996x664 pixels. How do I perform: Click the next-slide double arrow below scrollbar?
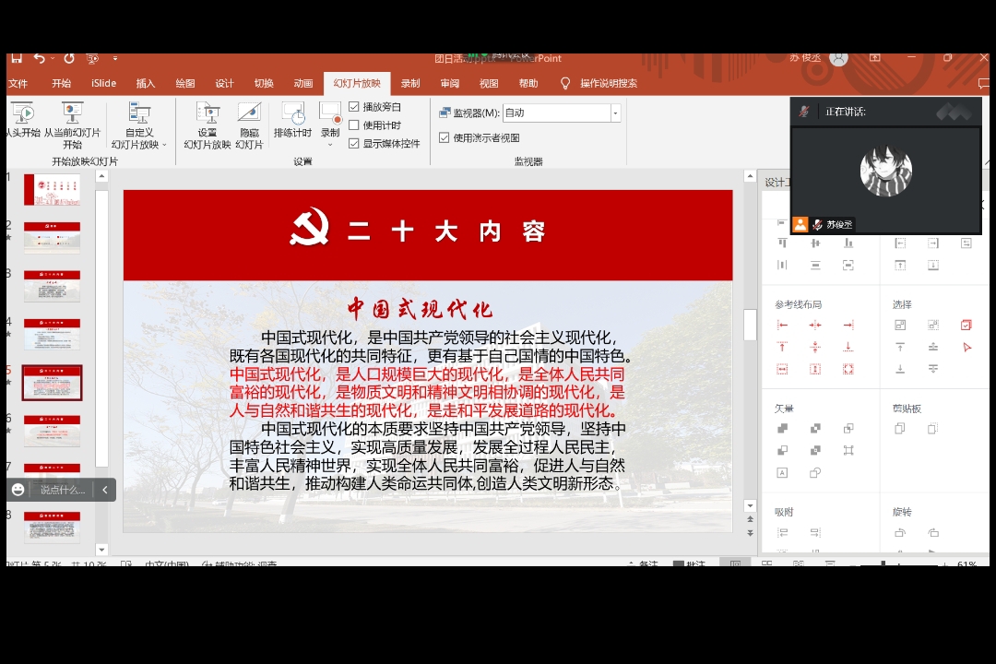pos(750,533)
